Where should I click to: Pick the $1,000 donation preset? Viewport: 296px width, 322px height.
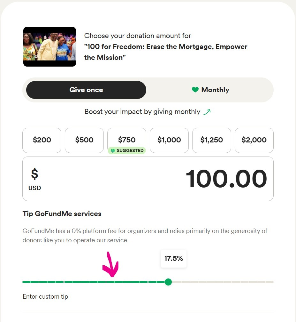click(x=169, y=140)
